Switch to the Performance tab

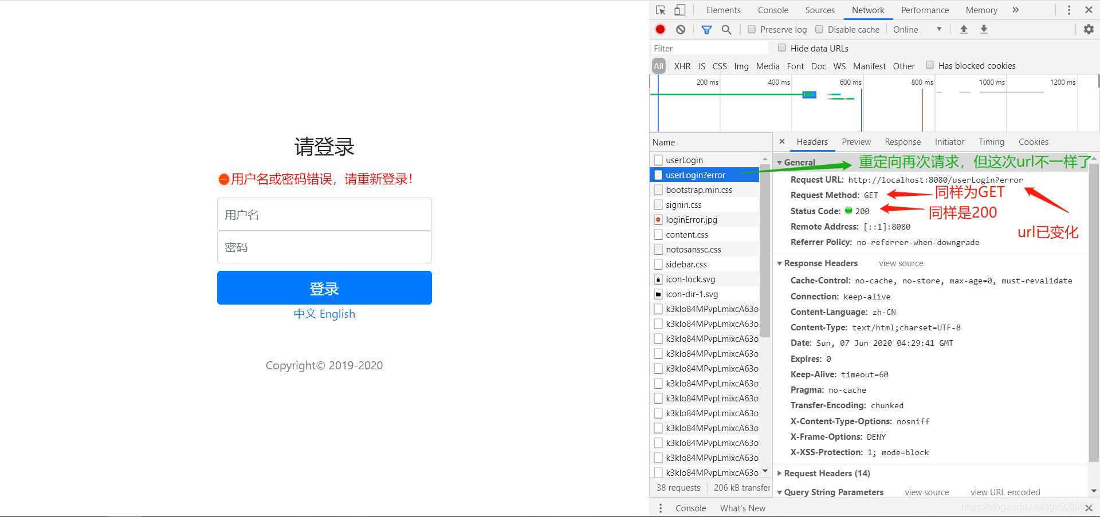coord(925,10)
